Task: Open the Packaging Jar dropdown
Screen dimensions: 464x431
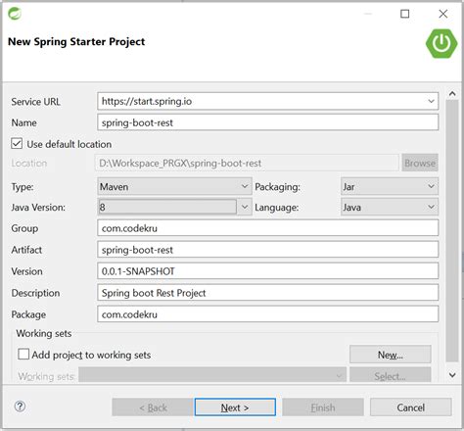Action: [x=390, y=186]
